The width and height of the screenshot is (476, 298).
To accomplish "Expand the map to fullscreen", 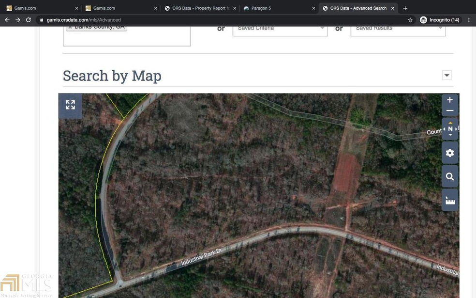I will (x=70, y=105).
